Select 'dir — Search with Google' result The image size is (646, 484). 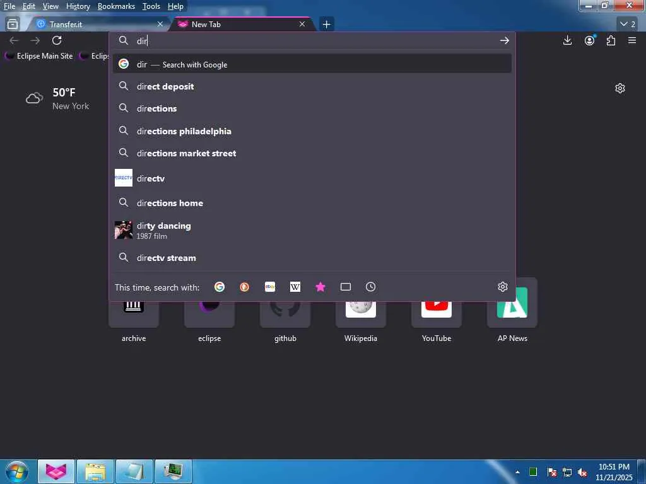click(x=312, y=64)
